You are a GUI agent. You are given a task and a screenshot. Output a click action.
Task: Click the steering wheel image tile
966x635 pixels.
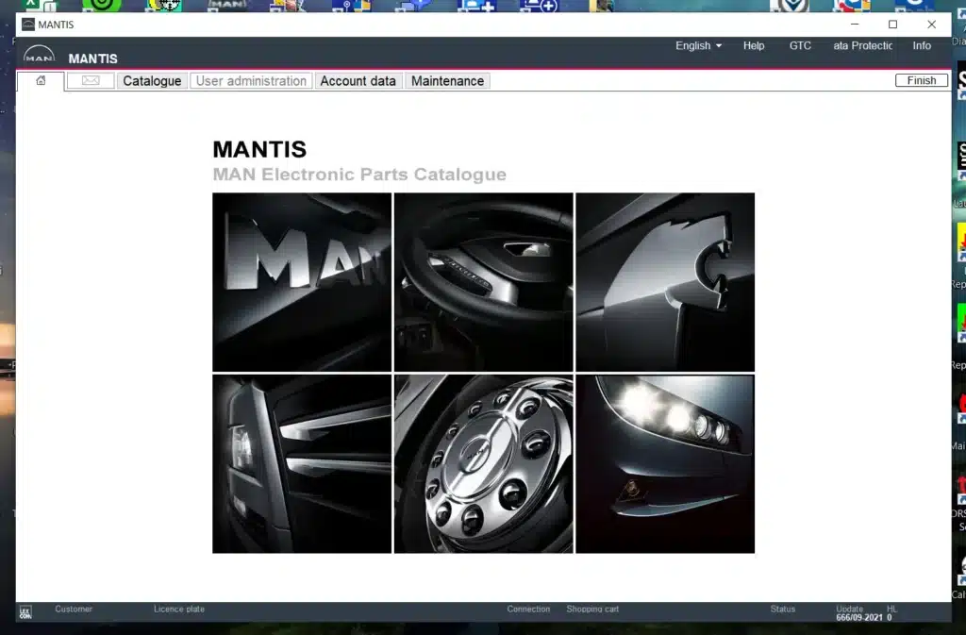[484, 282]
